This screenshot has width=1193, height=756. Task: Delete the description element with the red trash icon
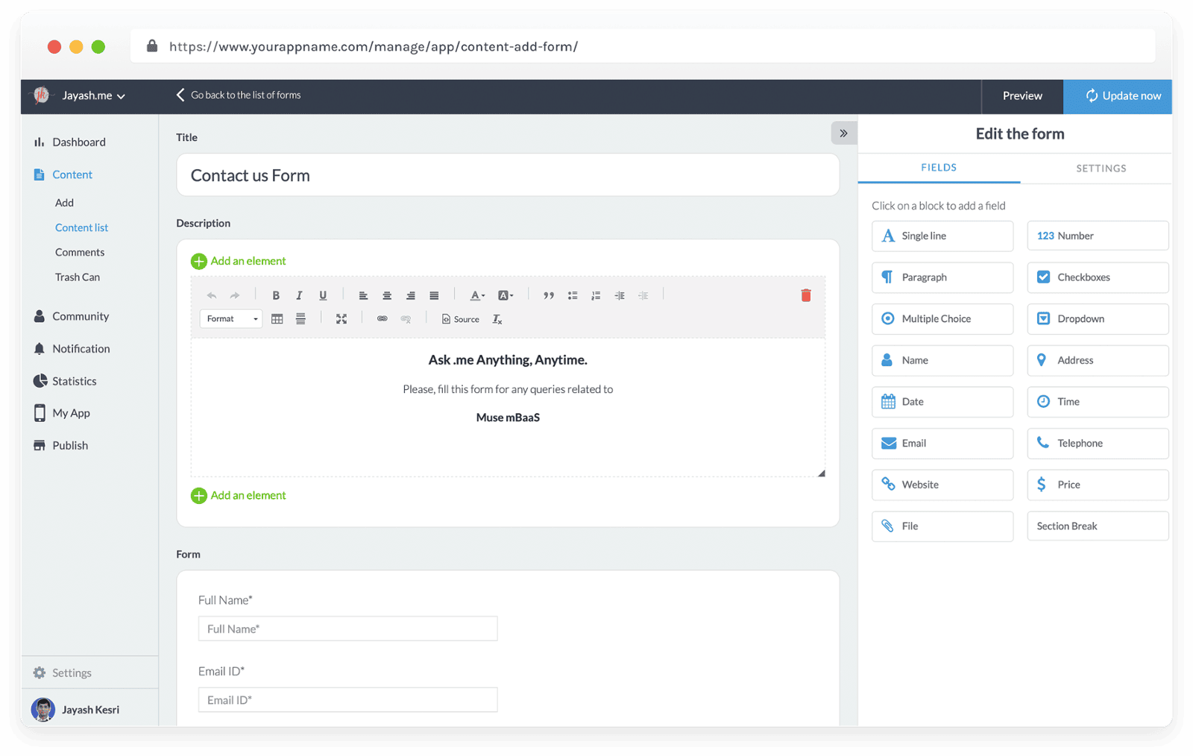point(805,295)
